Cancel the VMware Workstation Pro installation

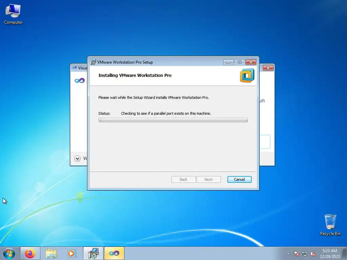click(x=240, y=179)
